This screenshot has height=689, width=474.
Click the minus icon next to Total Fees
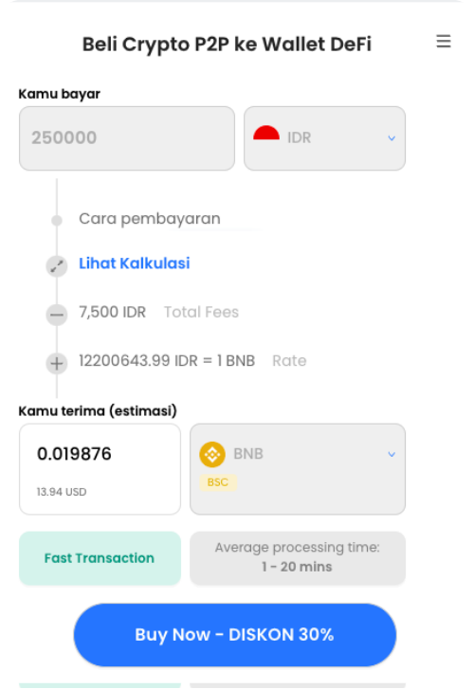click(x=57, y=315)
